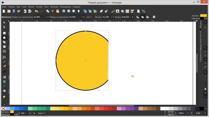Pick the black swatch in the palette
209x117 pixels.
click(202, 109)
